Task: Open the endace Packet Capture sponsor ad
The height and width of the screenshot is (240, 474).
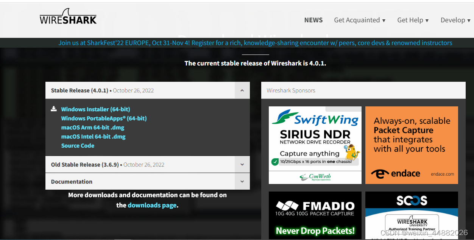Action: 412,145
